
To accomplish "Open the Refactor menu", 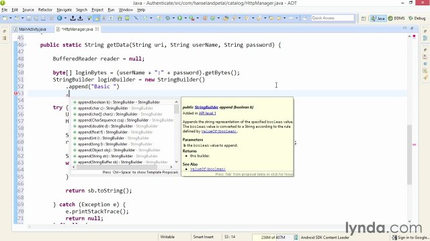I will click(45, 10).
